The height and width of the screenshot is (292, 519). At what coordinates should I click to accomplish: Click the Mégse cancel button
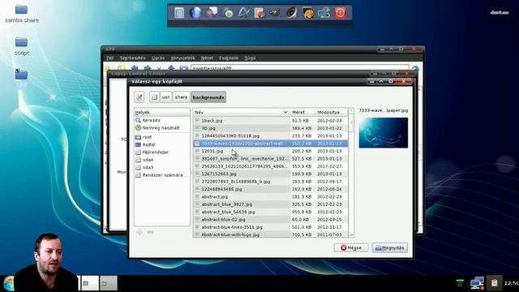351,247
